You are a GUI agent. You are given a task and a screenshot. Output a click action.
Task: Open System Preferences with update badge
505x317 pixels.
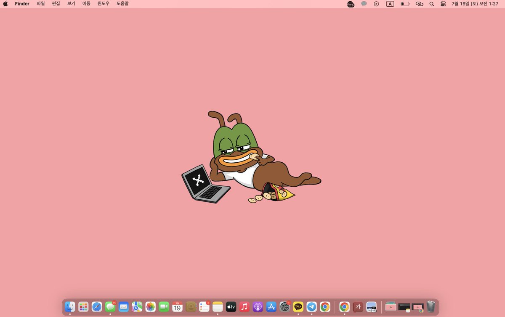click(x=285, y=307)
